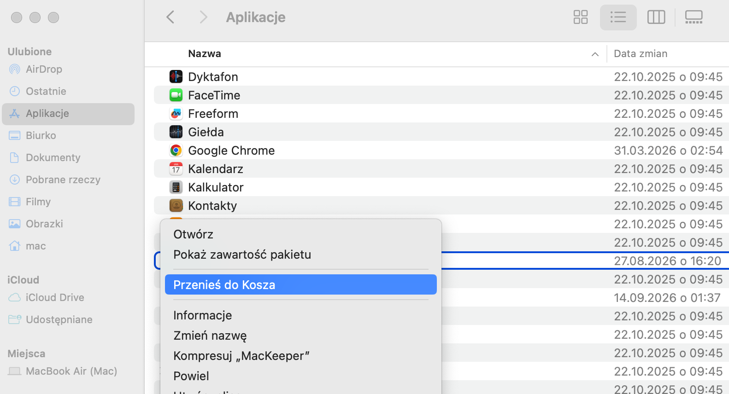The width and height of the screenshot is (729, 394).
Task: Open Ostatnie in the sidebar
Action: [68, 91]
